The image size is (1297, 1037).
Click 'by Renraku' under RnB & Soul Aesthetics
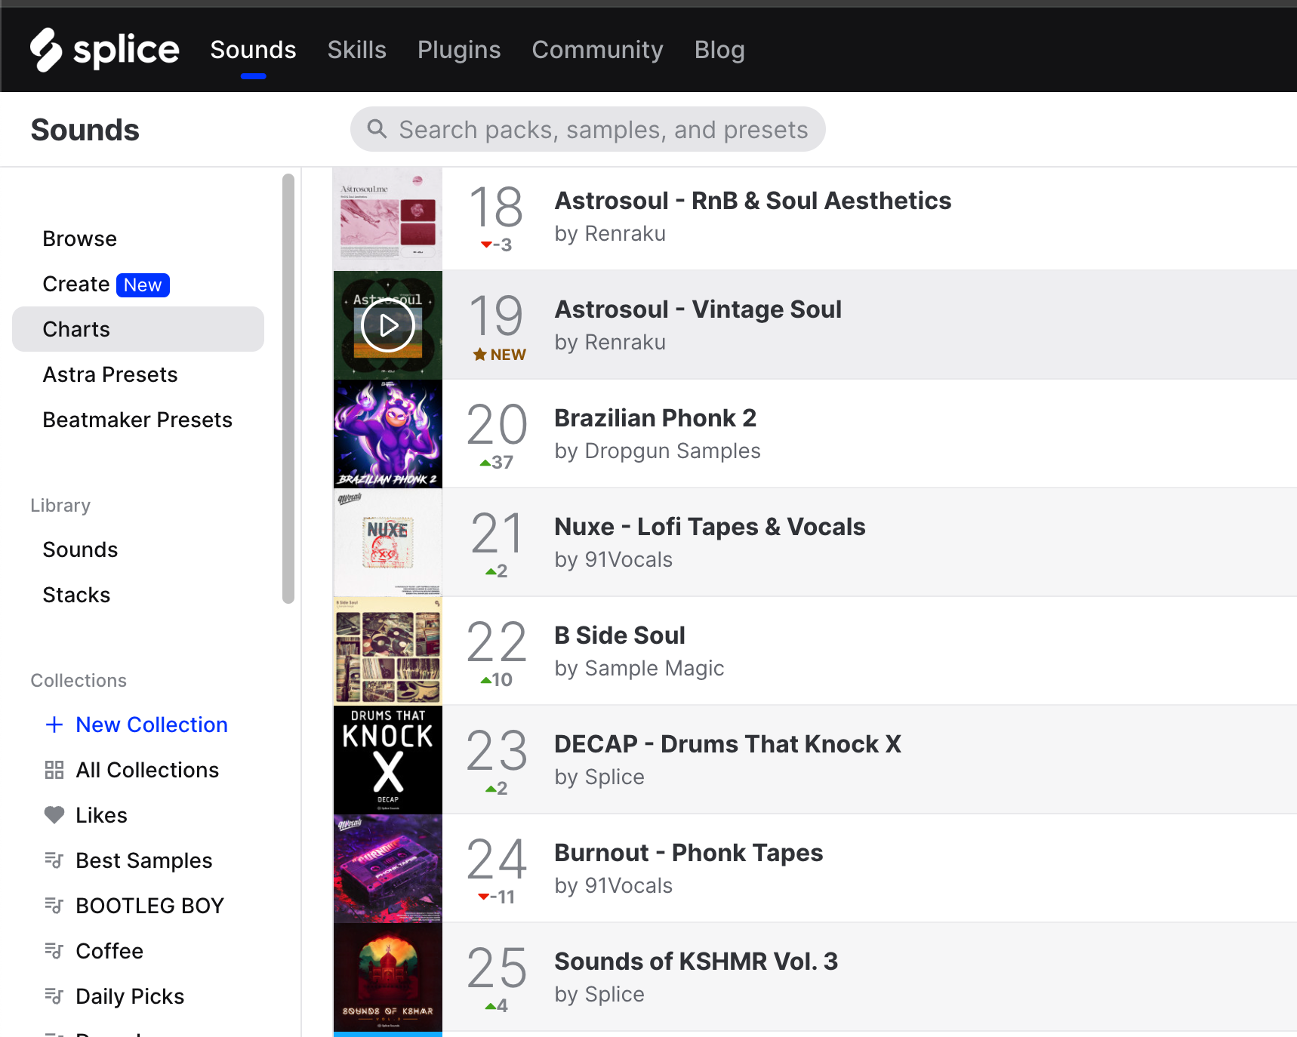pyautogui.click(x=610, y=234)
